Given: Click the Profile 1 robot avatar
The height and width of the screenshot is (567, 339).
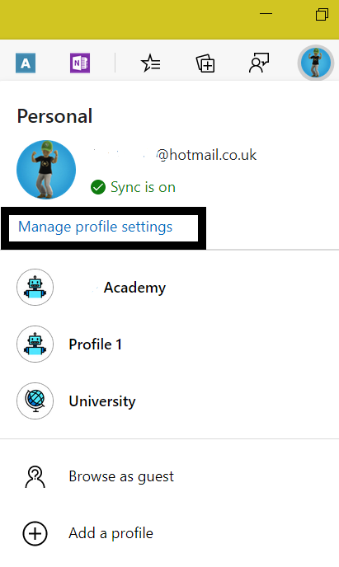Looking at the screenshot, I should coord(35,344).
